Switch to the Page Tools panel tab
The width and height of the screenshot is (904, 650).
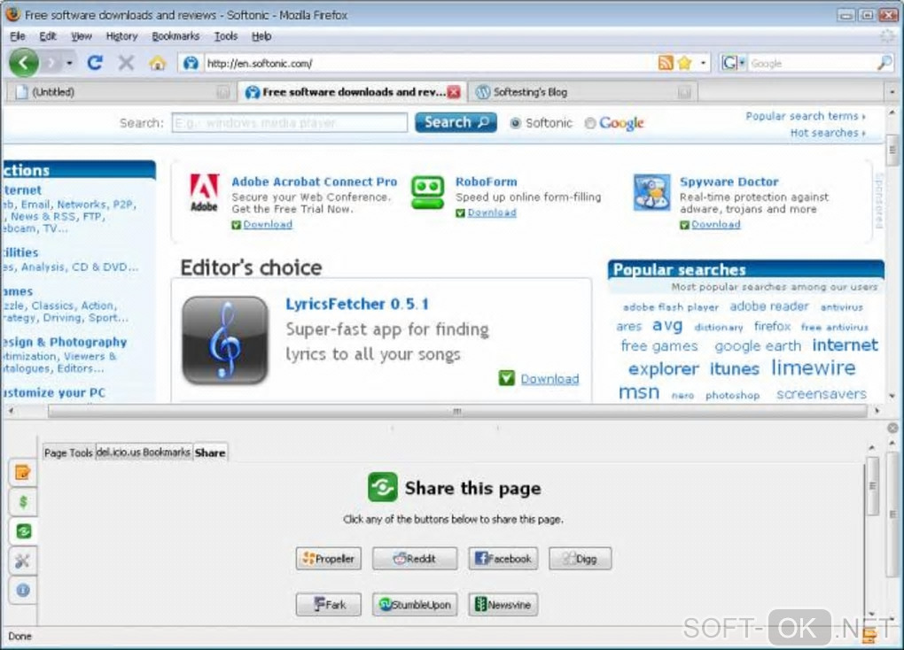(x=68, y=453)
